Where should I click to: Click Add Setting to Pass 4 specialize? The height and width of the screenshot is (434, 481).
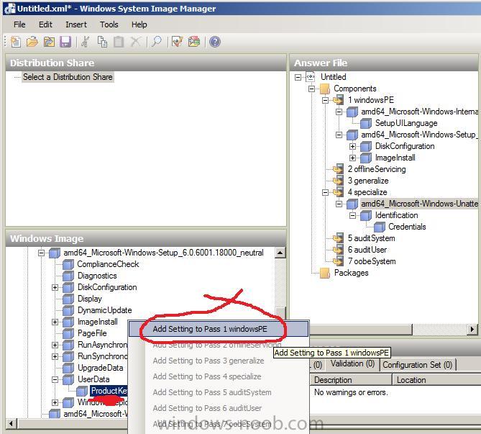click(x=207, y=376)
